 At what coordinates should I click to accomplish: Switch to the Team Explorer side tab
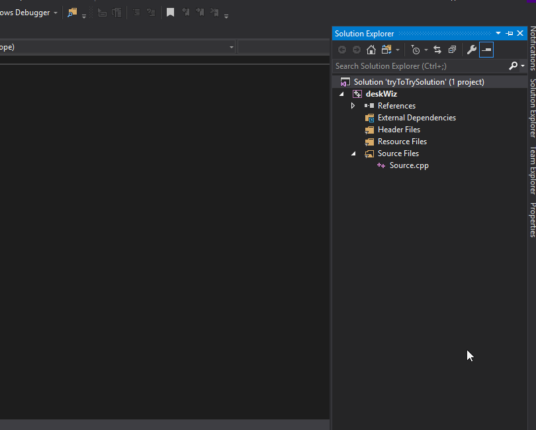(531, 170)
